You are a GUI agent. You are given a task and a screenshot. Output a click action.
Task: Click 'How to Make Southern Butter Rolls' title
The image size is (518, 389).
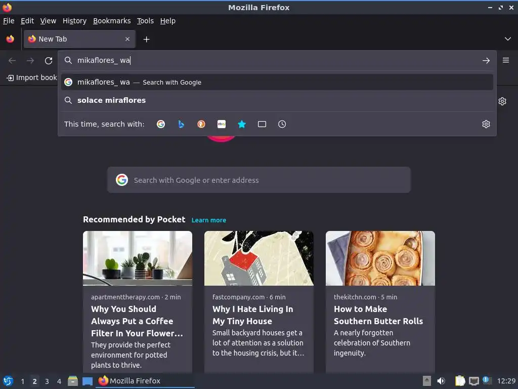pos(378,315)
